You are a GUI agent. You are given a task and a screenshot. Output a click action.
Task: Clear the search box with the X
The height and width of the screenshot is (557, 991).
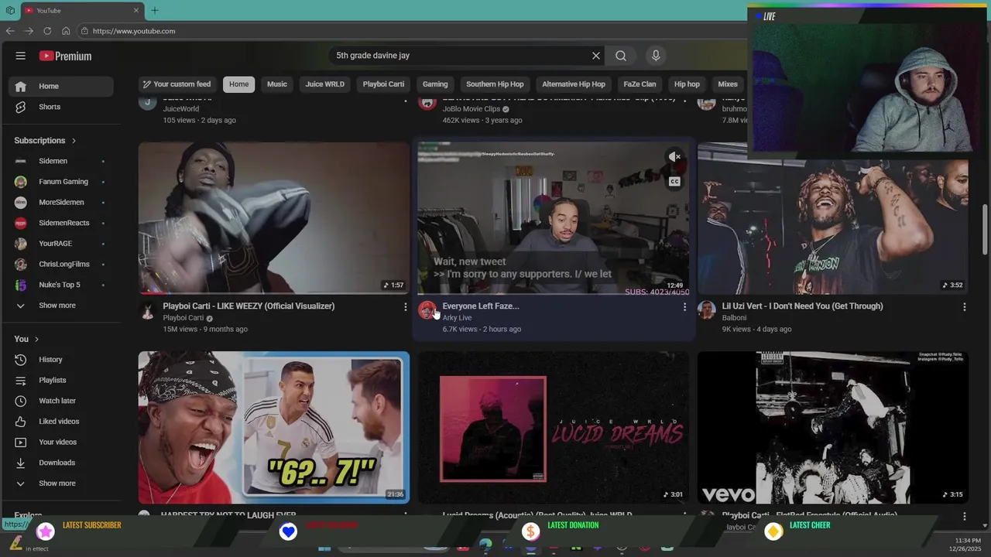coord(596,56)
